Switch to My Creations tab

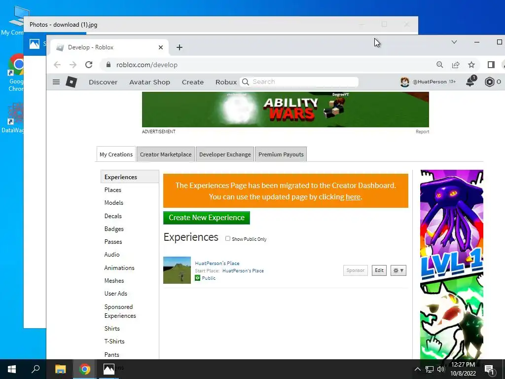(116, 154)
